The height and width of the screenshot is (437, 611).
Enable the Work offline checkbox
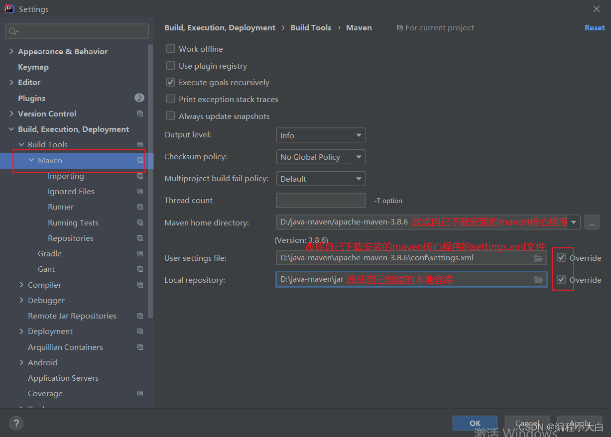coord(170,49)
